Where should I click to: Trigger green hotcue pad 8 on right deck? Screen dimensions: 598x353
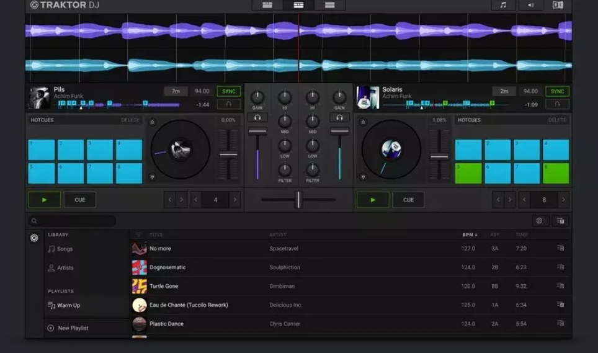556,174
